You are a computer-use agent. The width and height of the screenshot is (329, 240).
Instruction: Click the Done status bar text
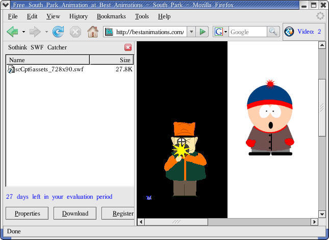(x=14, y=231)
